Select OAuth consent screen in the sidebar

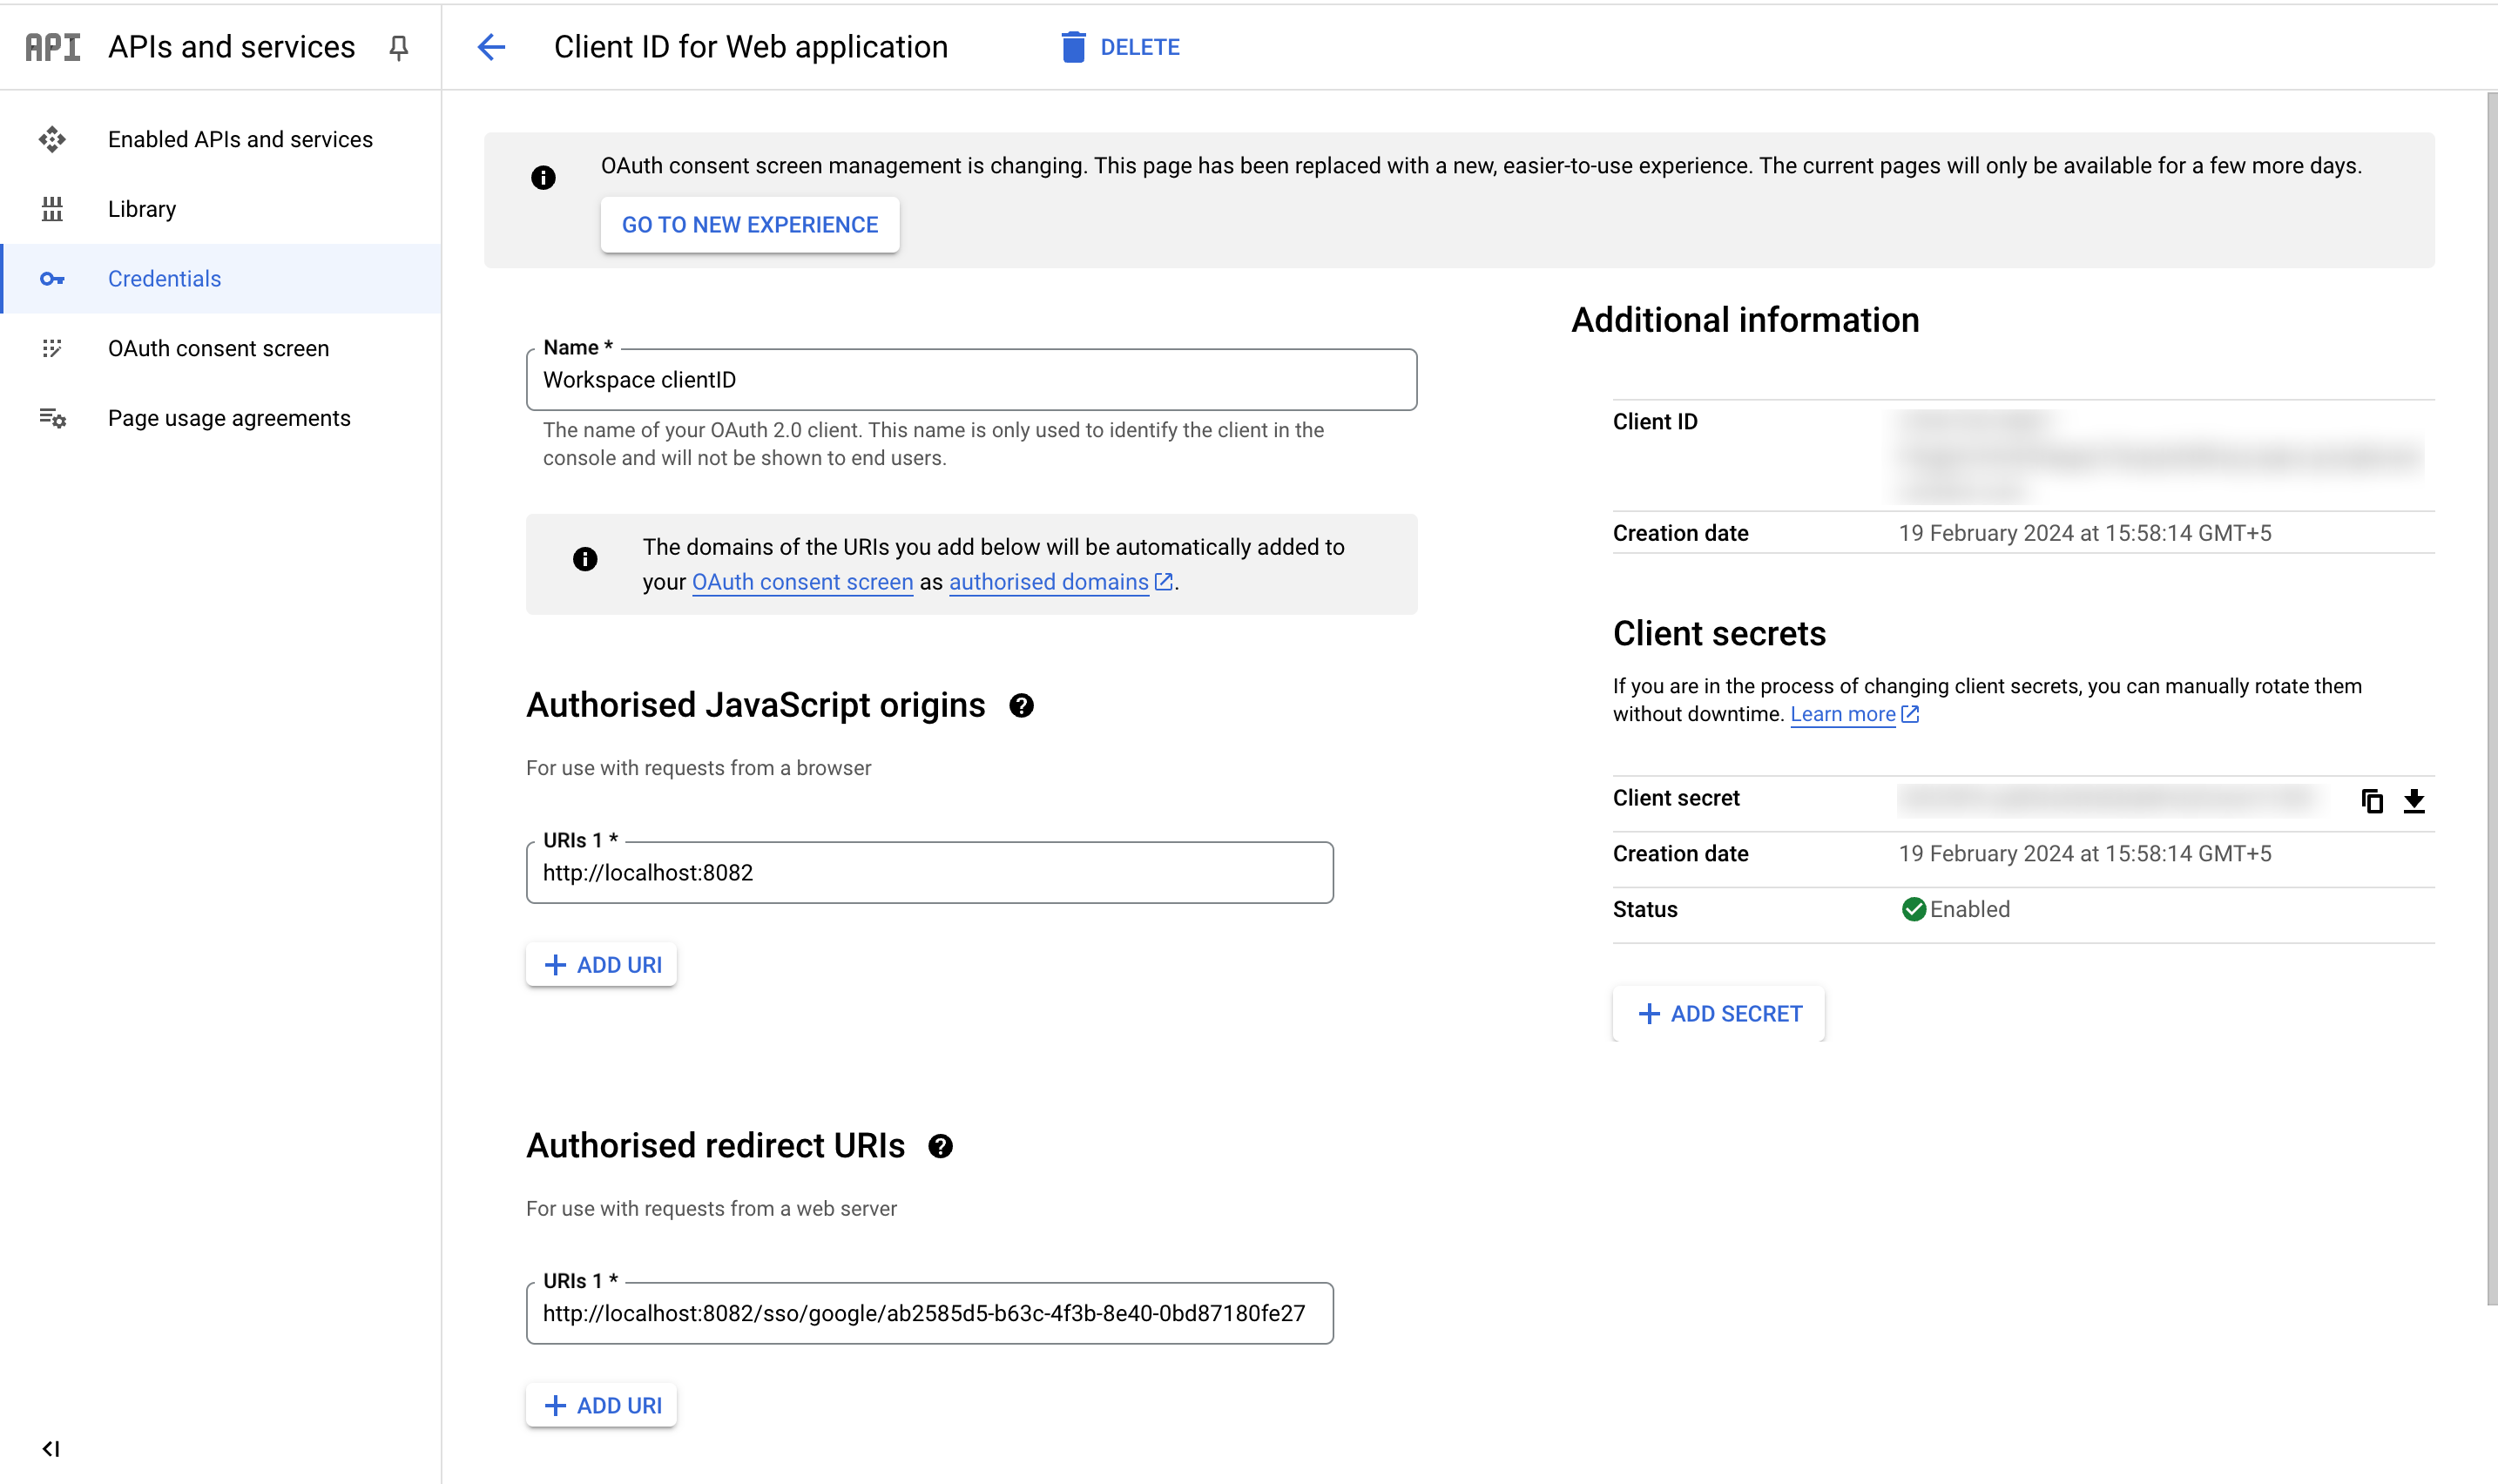pos(218,348)
